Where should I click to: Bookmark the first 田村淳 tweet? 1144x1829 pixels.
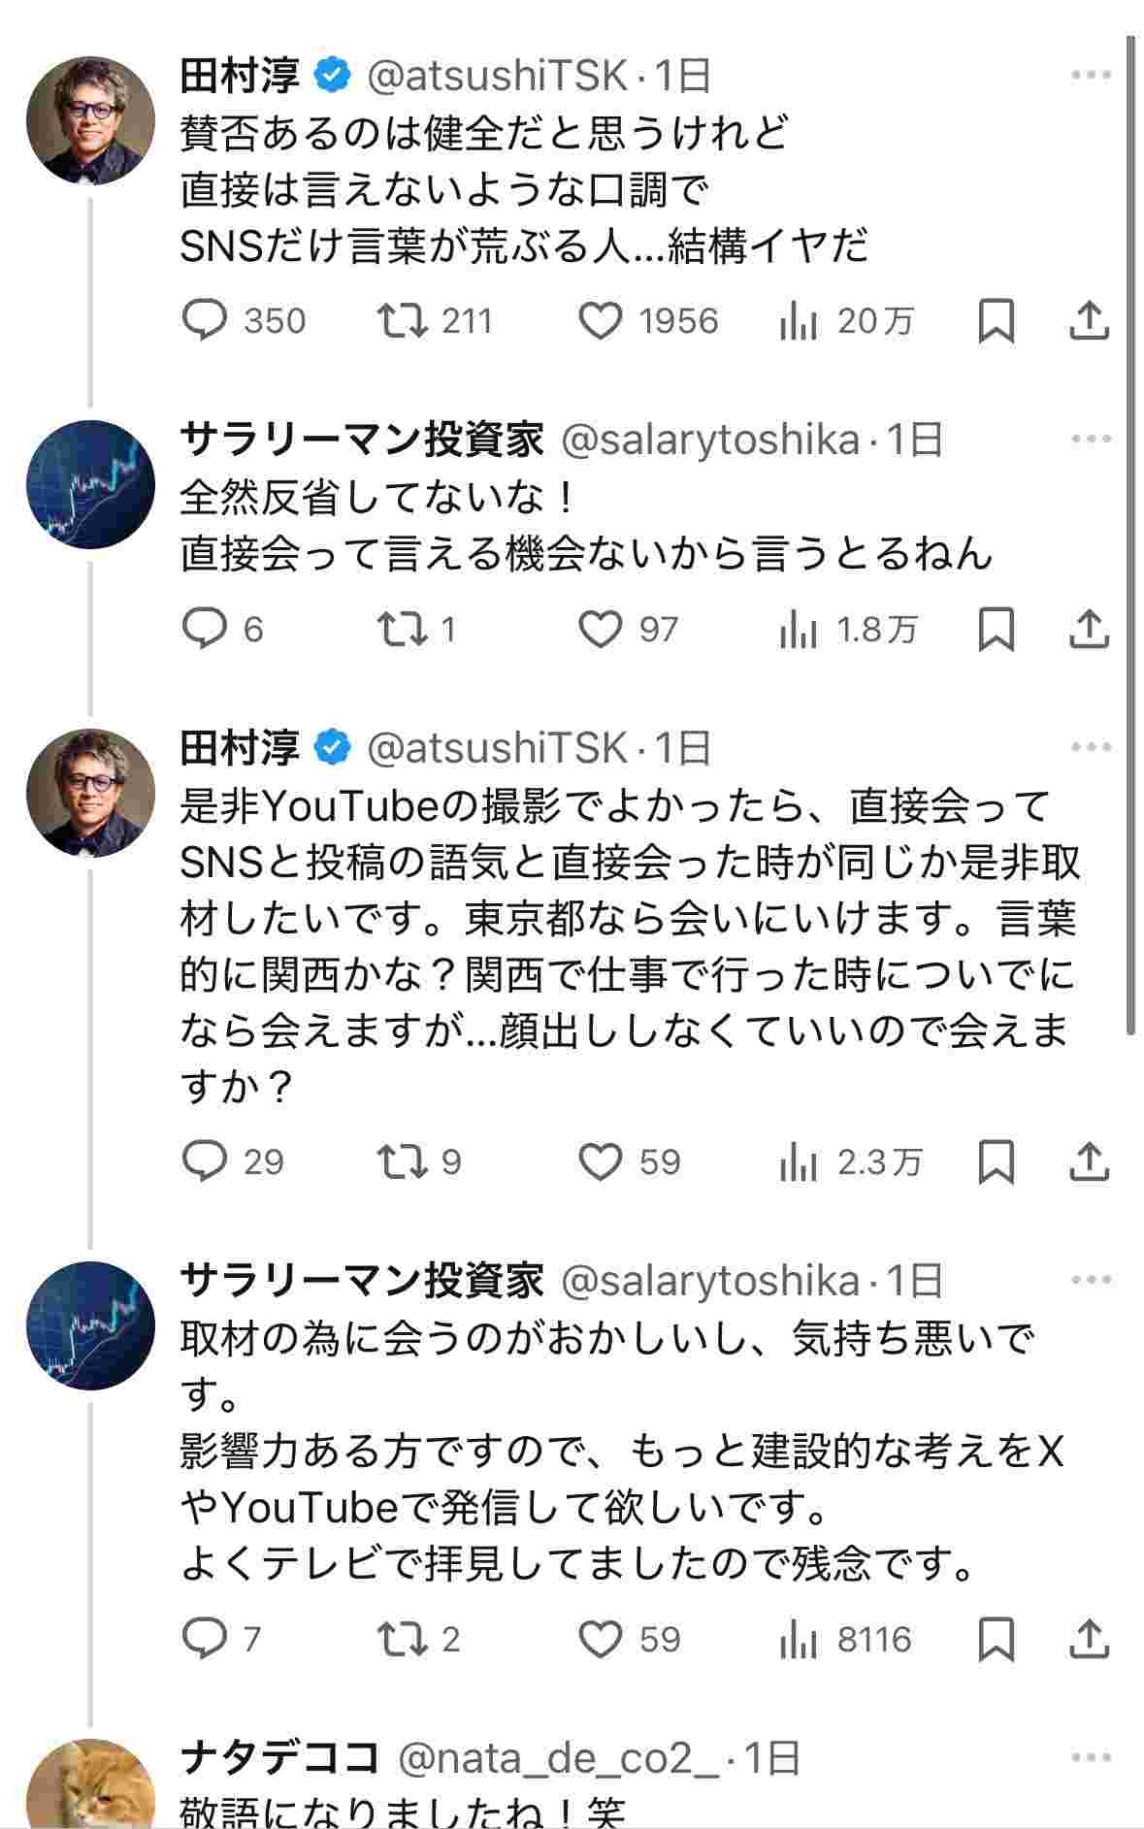pyautogui.click(x=996, y=321)
